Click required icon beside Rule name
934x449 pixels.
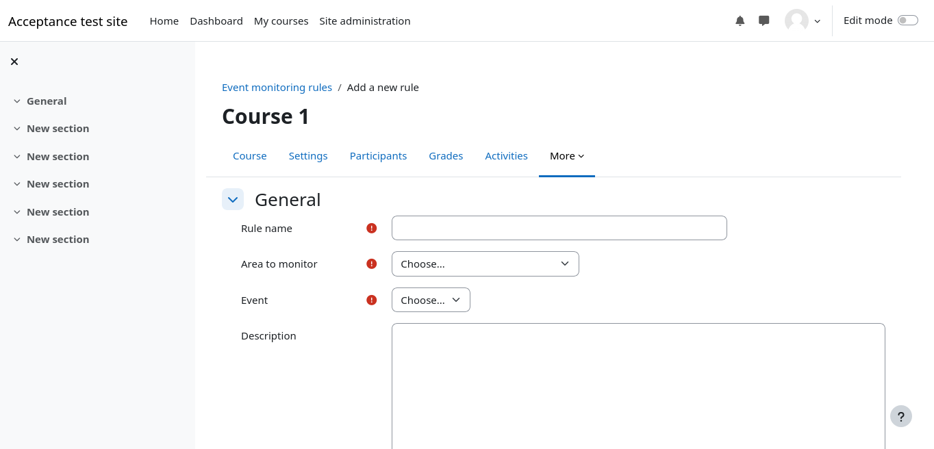click(x=372, y=229)
